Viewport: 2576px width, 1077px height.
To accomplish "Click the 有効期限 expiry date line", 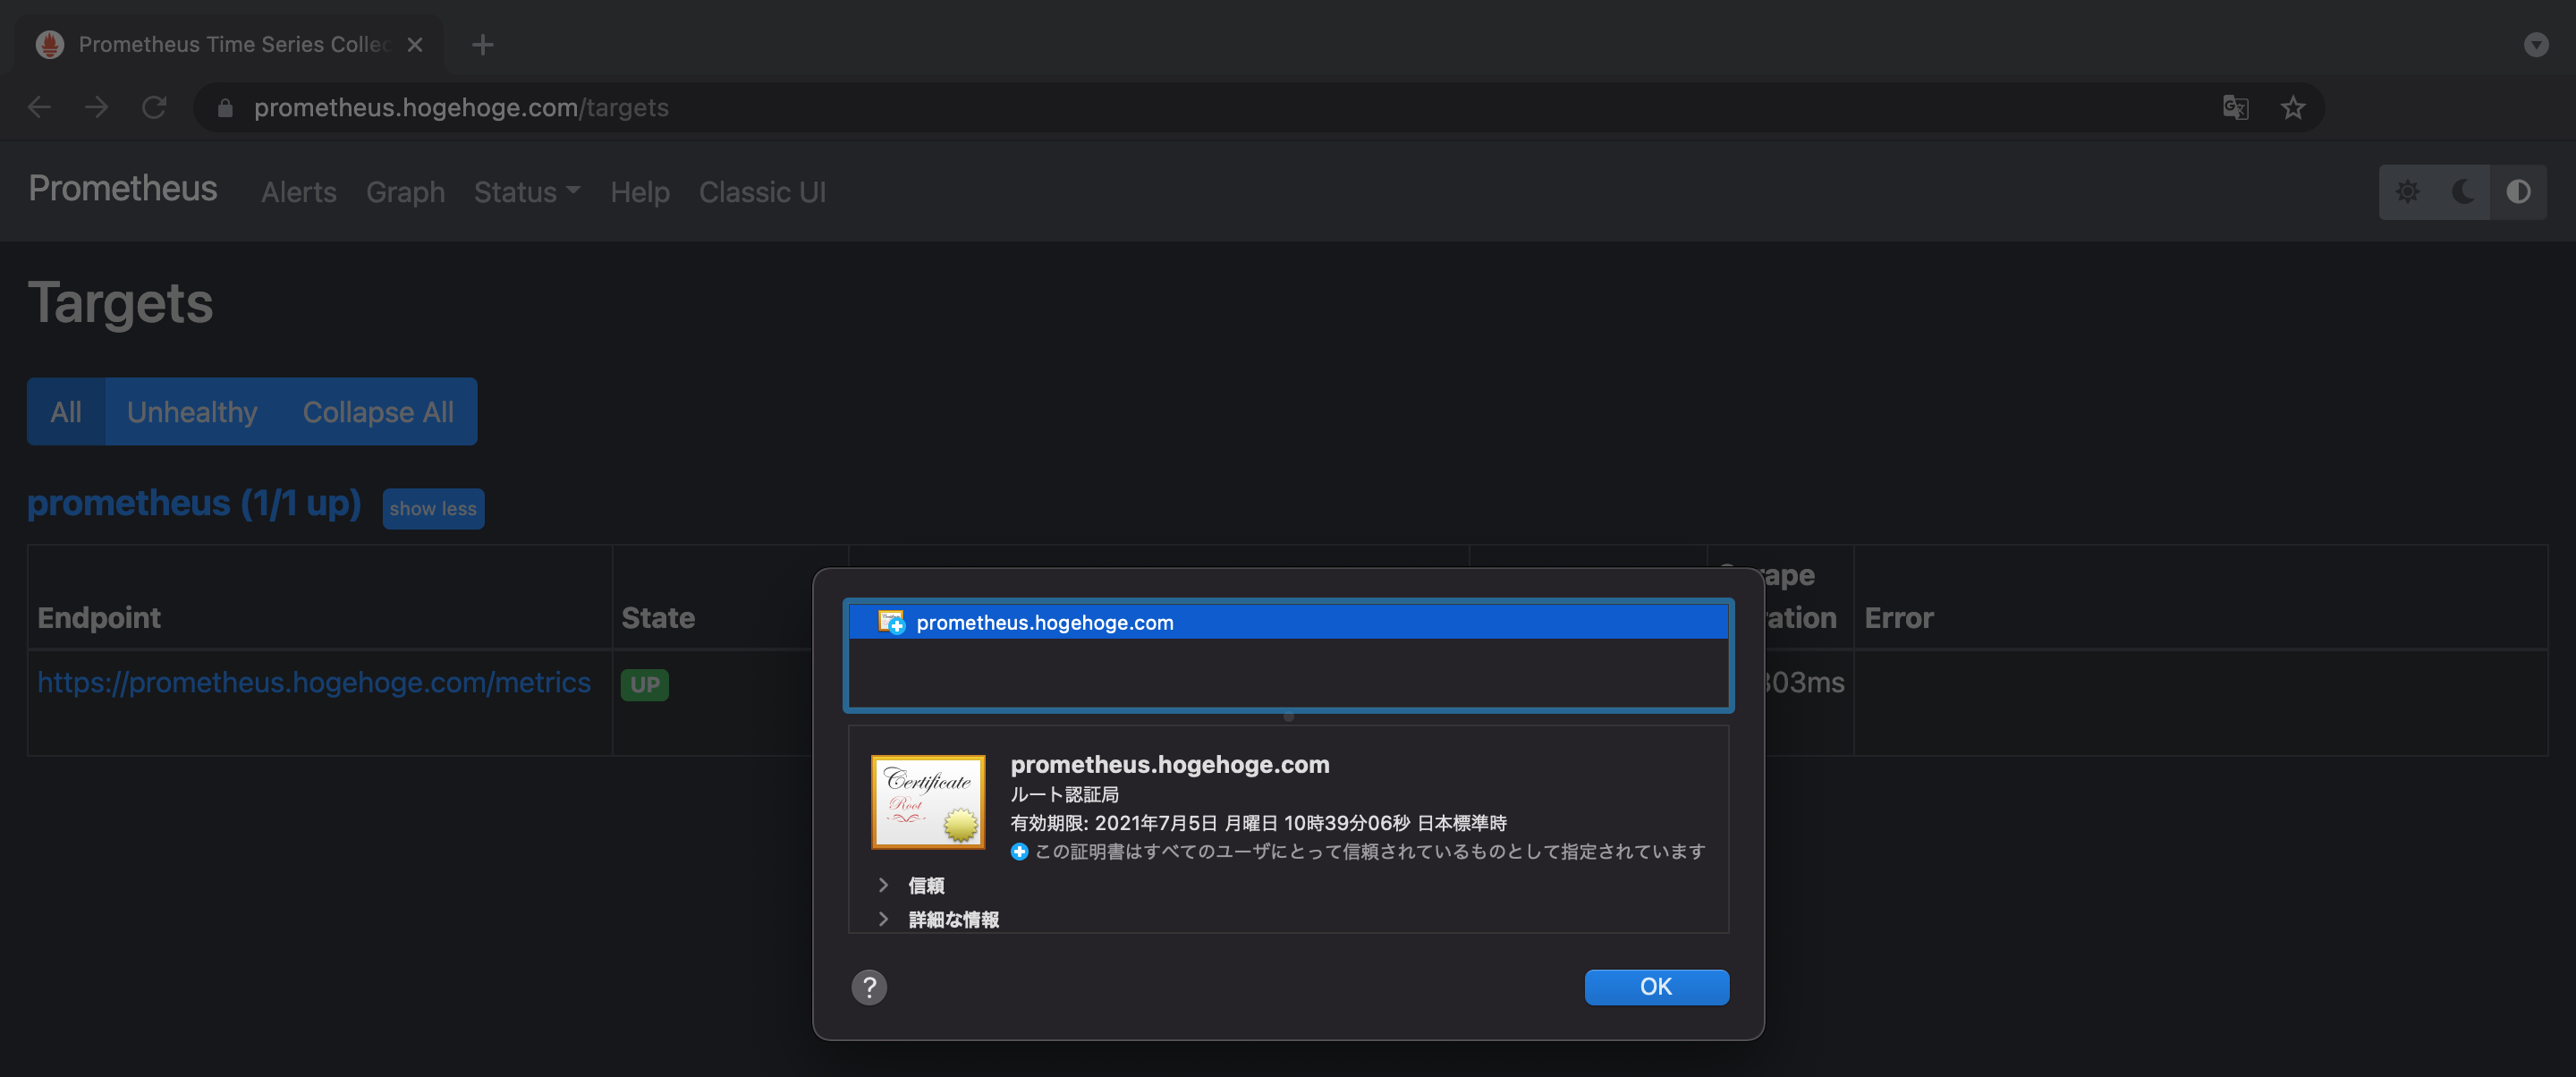I will (x=1258, y=823).
